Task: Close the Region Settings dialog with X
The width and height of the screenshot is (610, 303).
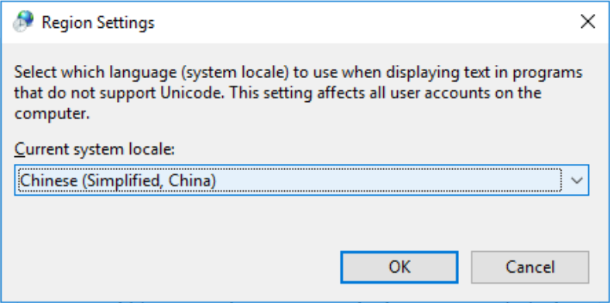Action: coord(588,22)
